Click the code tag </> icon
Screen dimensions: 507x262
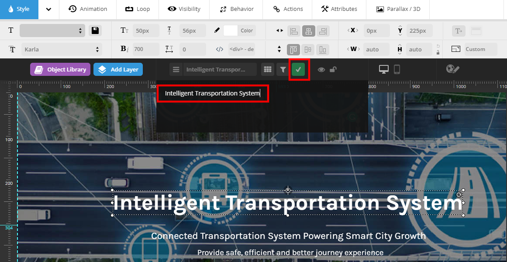(x=220, y=49)
